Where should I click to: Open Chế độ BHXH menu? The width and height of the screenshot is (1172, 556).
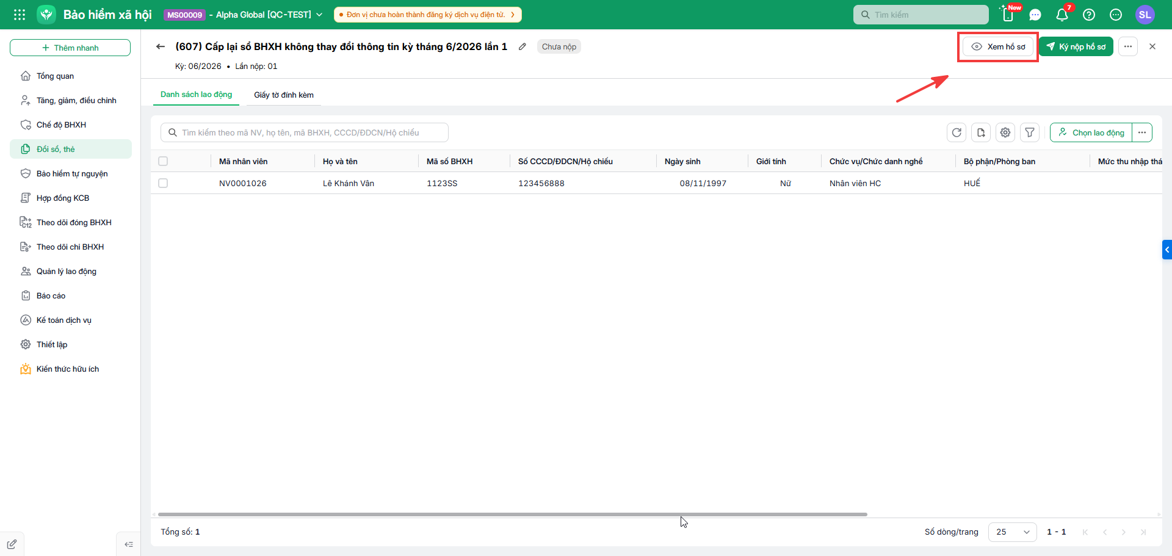click(71, 125)
